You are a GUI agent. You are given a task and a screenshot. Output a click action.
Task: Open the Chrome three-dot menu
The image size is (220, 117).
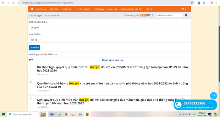click(x=217, y=3)
